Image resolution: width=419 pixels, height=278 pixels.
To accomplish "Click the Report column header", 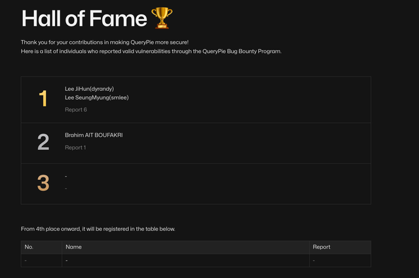I will pyautogui.click(x=321, y=247).
